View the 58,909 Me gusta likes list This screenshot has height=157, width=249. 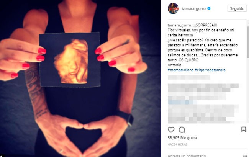182,138
